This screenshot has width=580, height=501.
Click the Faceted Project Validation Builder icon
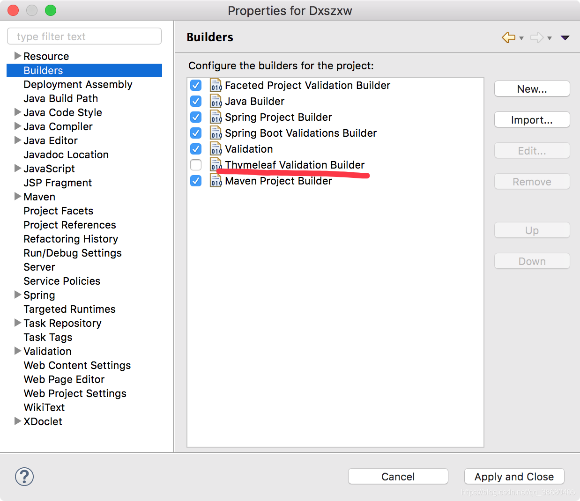tap(216, 85)
